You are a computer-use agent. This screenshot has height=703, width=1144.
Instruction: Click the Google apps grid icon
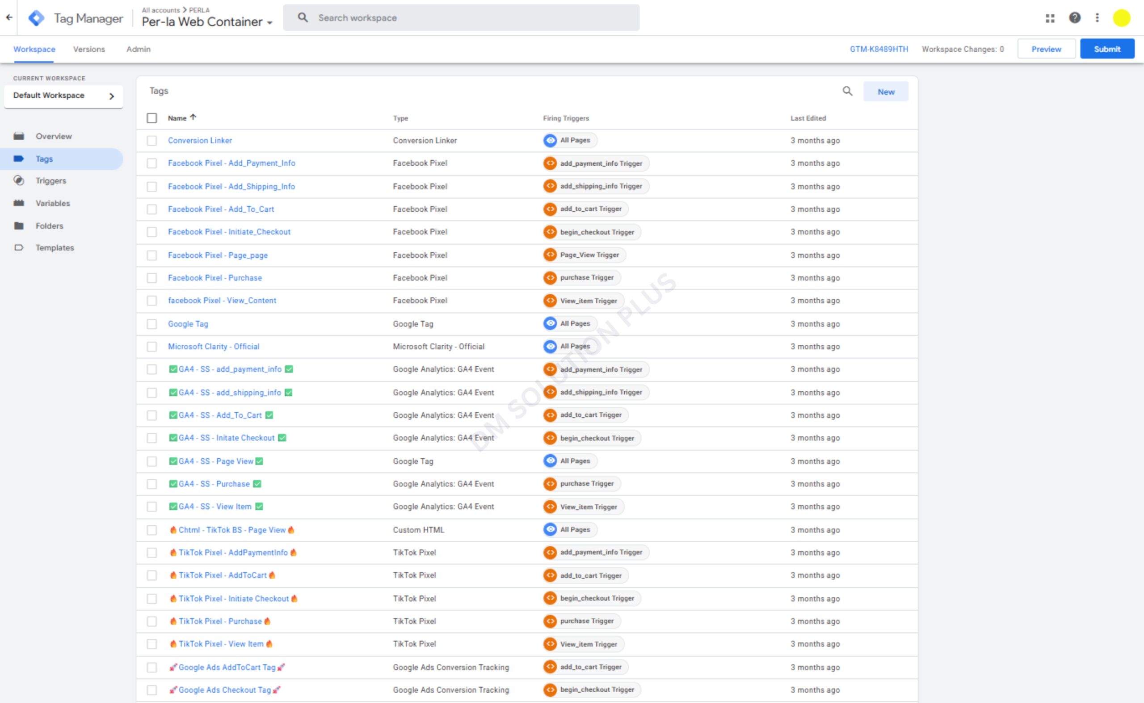(1050, 18)
